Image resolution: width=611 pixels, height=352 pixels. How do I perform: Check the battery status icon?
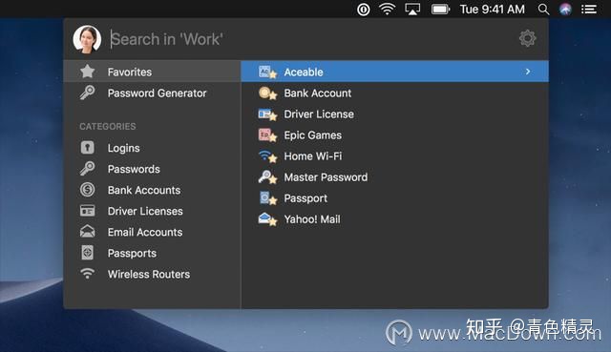(x=440, y=9)
